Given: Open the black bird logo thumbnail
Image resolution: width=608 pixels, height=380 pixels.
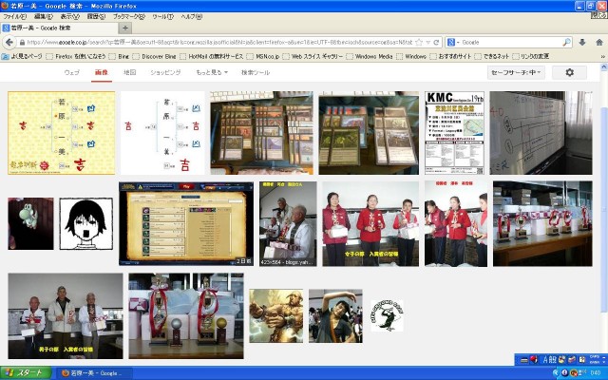Looking at the screenshot, I should 387,315.
